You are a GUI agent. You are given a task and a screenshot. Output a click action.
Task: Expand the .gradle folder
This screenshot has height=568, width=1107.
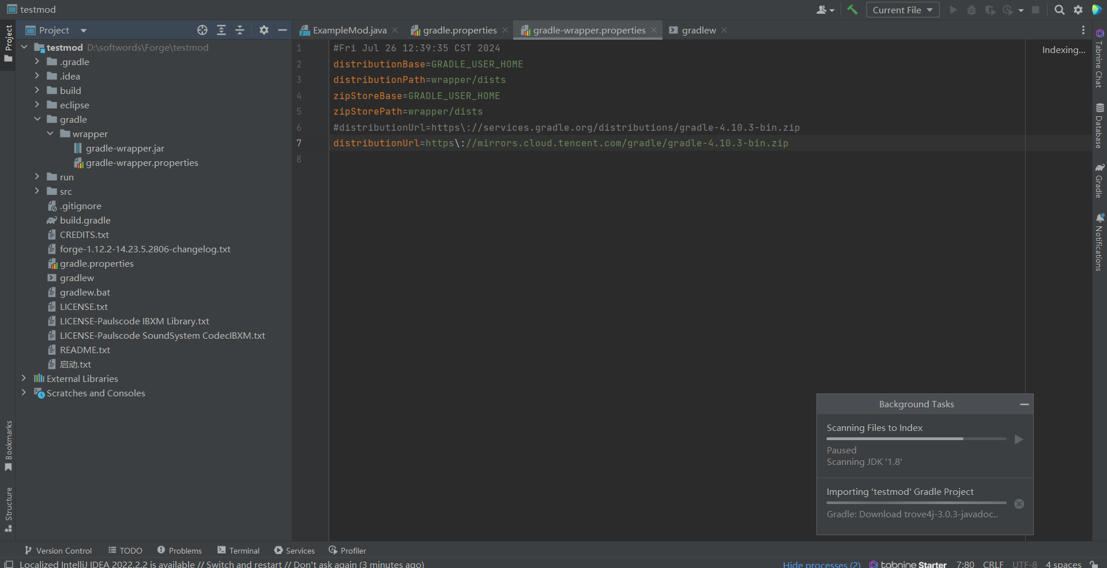tap(37, 61)
